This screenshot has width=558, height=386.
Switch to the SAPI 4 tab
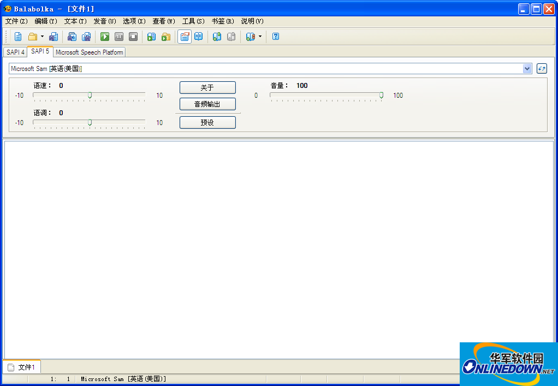pos(15,52)
